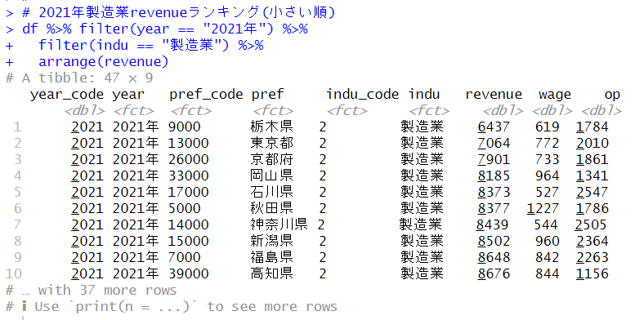The height and width of the screenshot is (320, 635).
Task: Click op value '1156'
Action: pos(592,274)
